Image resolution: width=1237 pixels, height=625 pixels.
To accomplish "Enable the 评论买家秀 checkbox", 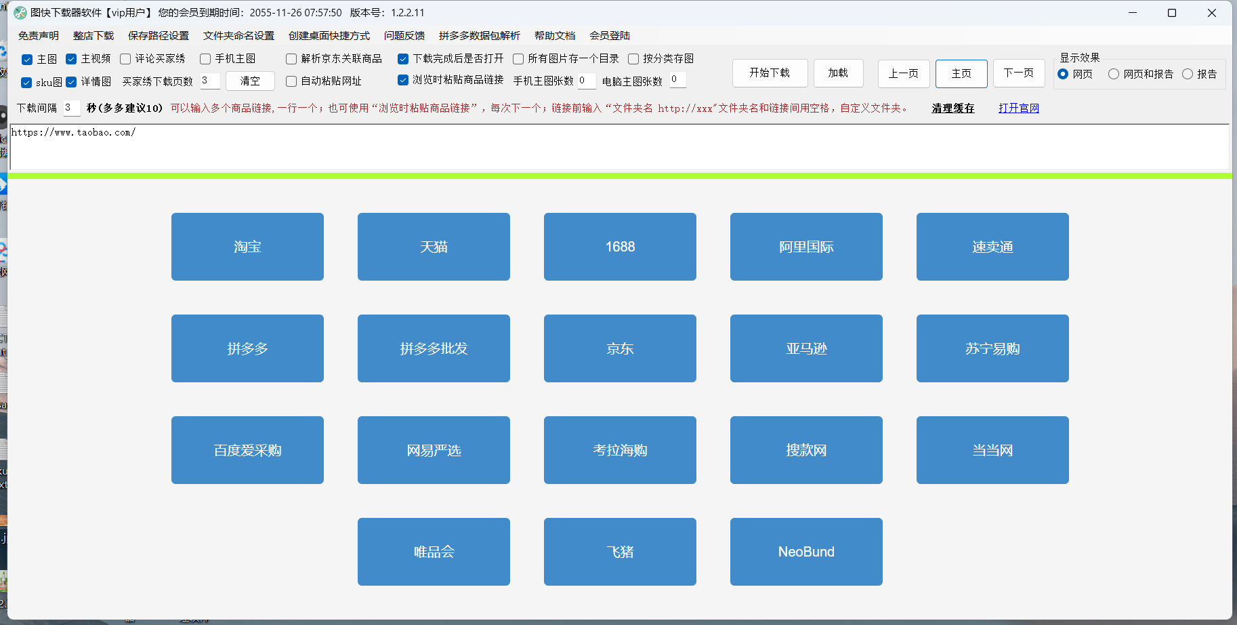I will [x=125, y=59].
